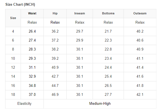Select the Inseam column header
Screen dimensions: 163x111
click(x=80, y=13)
